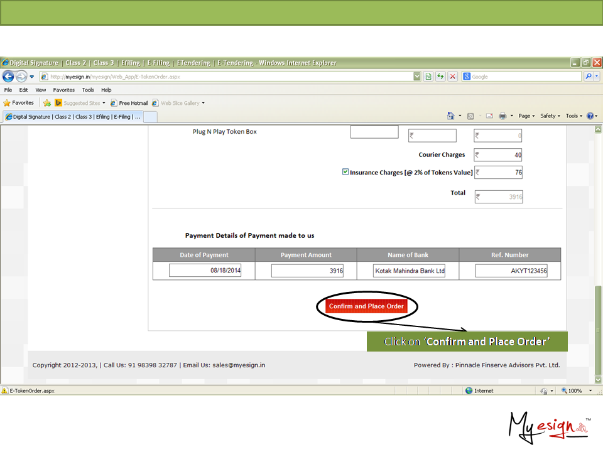
Task: Click the Date of Payment field
Action: coord(204,271)
